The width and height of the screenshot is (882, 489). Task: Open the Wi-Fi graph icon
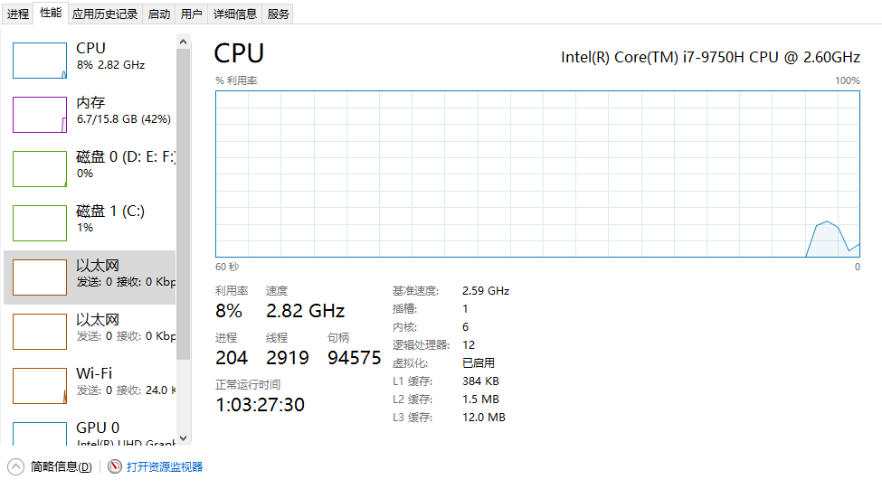tap(40, 386)
